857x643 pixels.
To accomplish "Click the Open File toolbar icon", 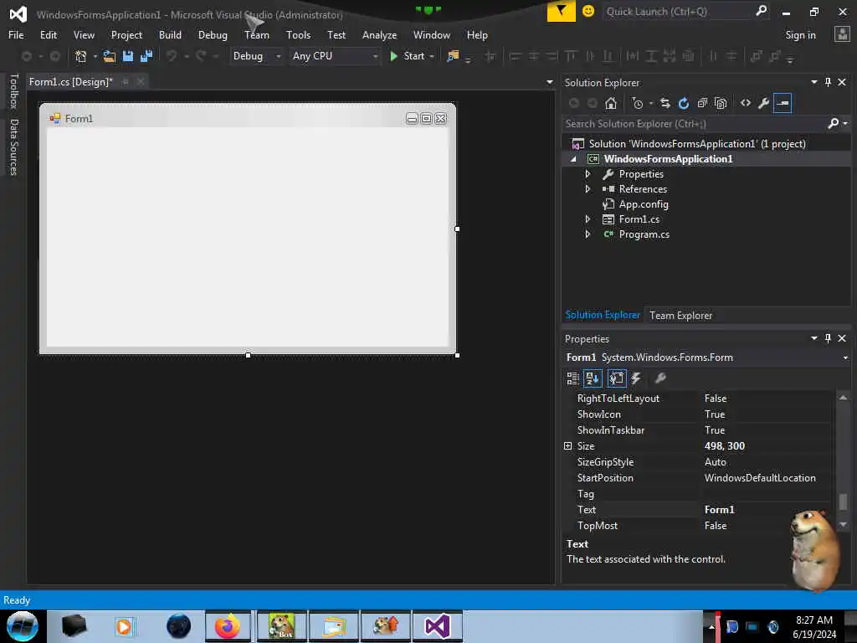I will pyautogui.click(x=110, y=56).
